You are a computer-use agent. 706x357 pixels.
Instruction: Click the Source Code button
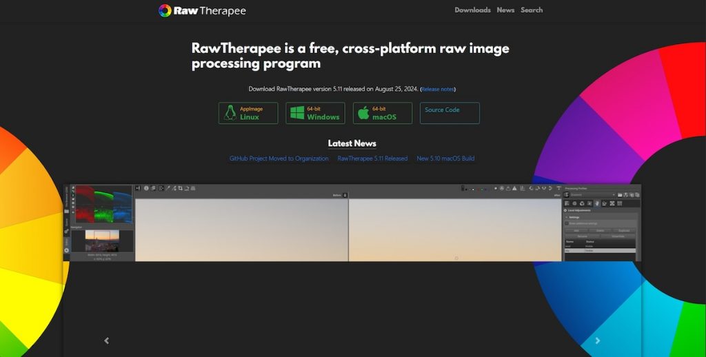tap(450, 113)
